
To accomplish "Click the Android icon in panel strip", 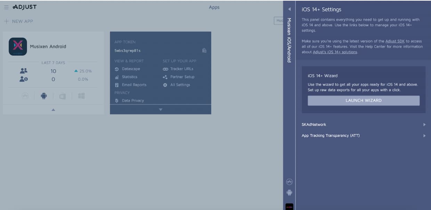I will coord(289,192).
